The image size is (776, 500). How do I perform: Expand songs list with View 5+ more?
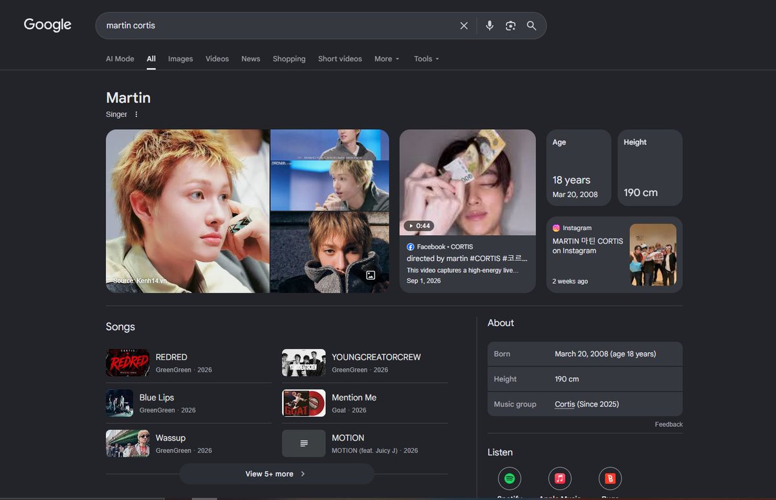276,474
